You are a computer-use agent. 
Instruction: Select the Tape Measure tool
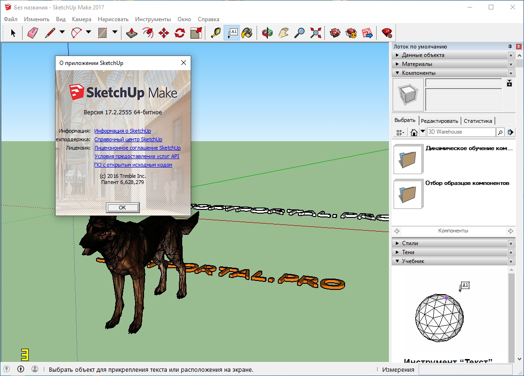click(216, 33)
